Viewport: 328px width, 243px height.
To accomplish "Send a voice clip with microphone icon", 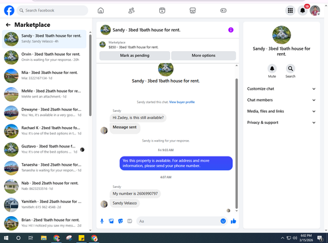I will tap(102, 221).
